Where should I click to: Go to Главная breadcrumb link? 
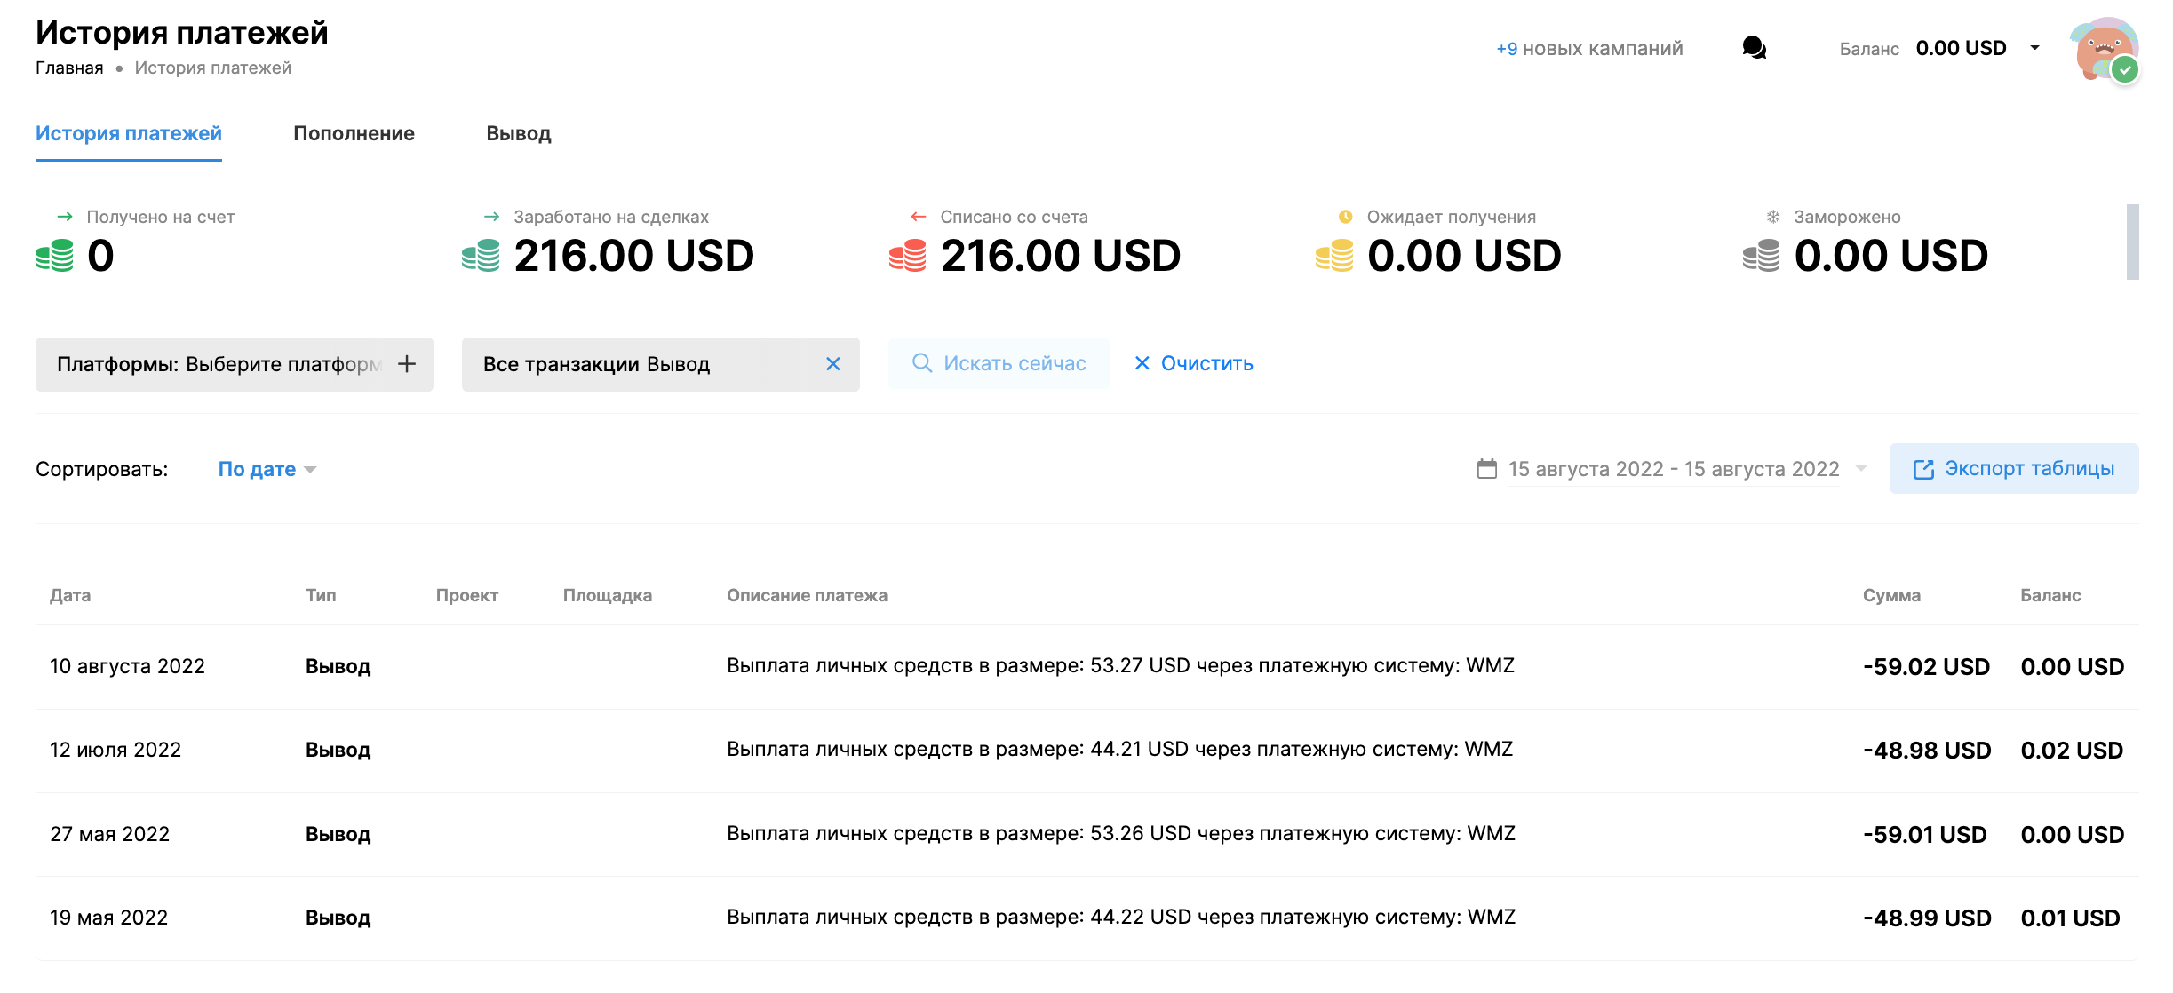point(69,68)
